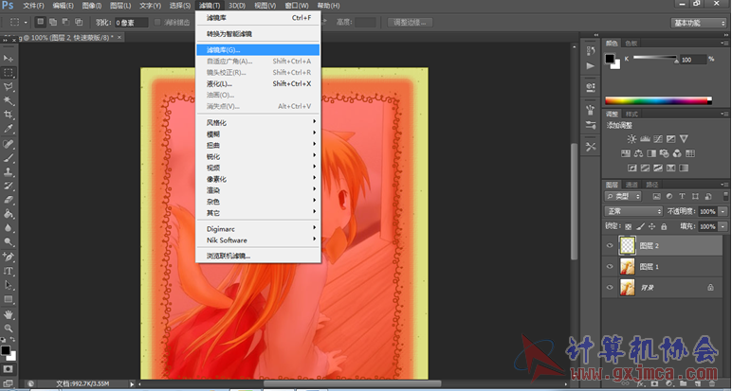Enable lock image pixels brush icon
732x391 pixels.
click(640, 226)
